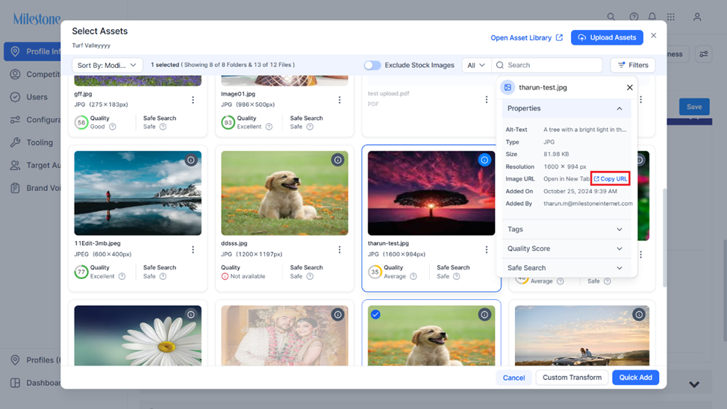Click Open Asset Library link
727x409 pixels.
(x=526, y=37)
